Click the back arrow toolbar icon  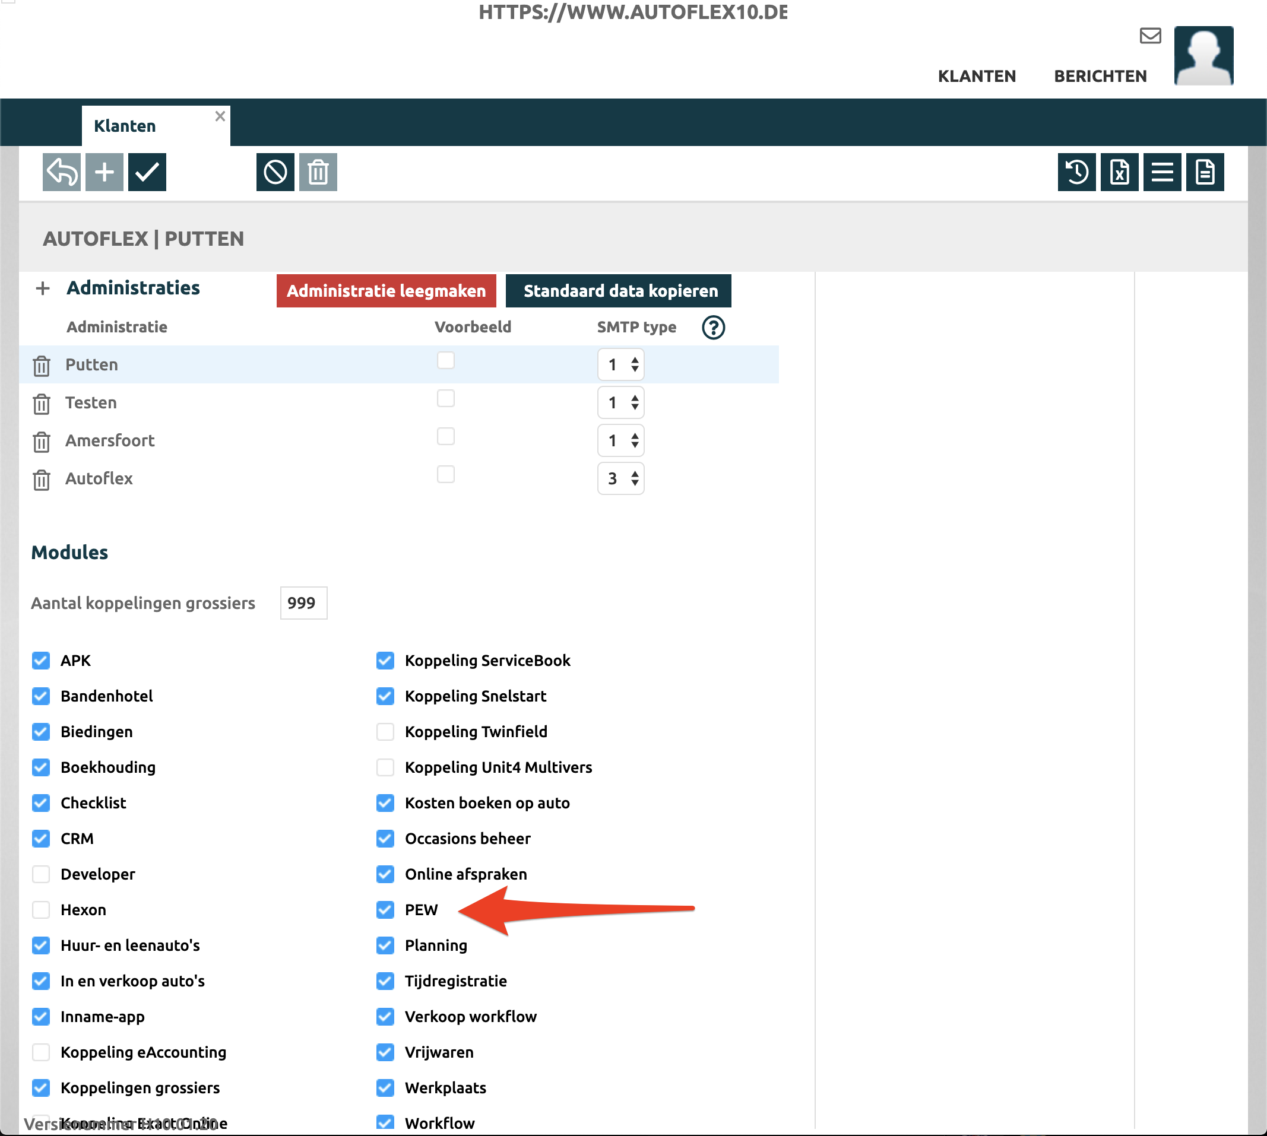(61, 172)
